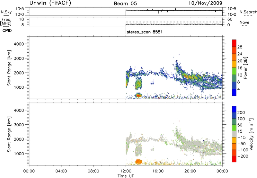The width and height of the screenshot is (257, 178).
Task: Select the 'Beam 05' header label
Action: click(x=125, y=4)
